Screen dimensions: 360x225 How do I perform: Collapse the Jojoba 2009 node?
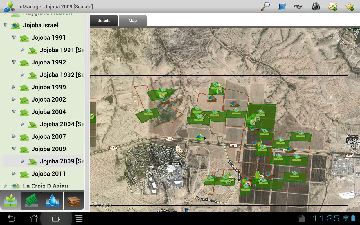pos(14,149)
